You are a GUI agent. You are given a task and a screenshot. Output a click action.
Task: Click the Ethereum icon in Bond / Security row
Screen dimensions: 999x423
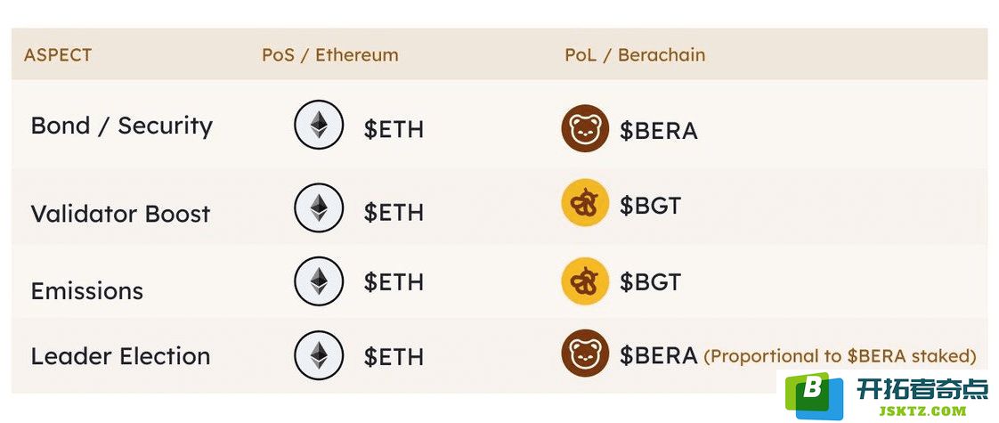(319, 125)
